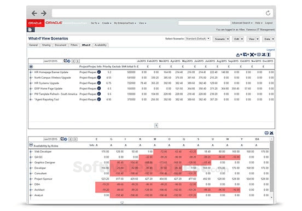302x211 pixels.
Task: Open the Go To menu
Action: [x=95, y=23]
